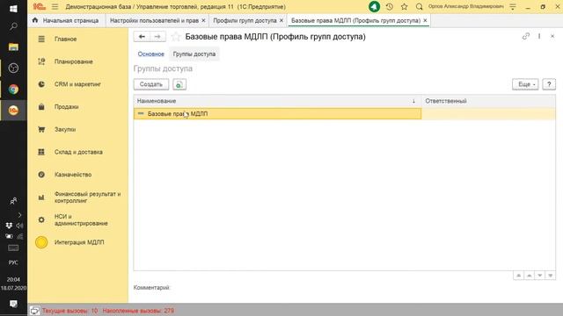The image size is (563, 316).
Task: Open Windows taskbar search
Action: tap(13, 26)
